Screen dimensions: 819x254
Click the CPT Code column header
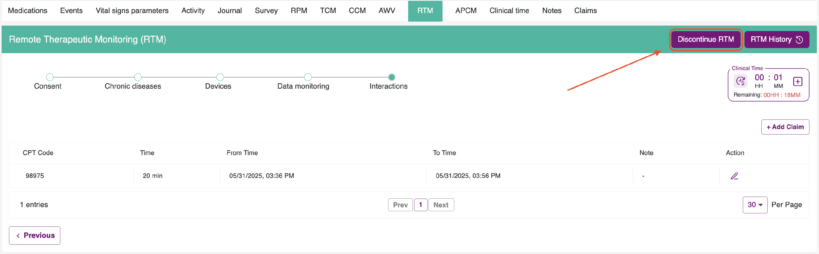(38, 153)
